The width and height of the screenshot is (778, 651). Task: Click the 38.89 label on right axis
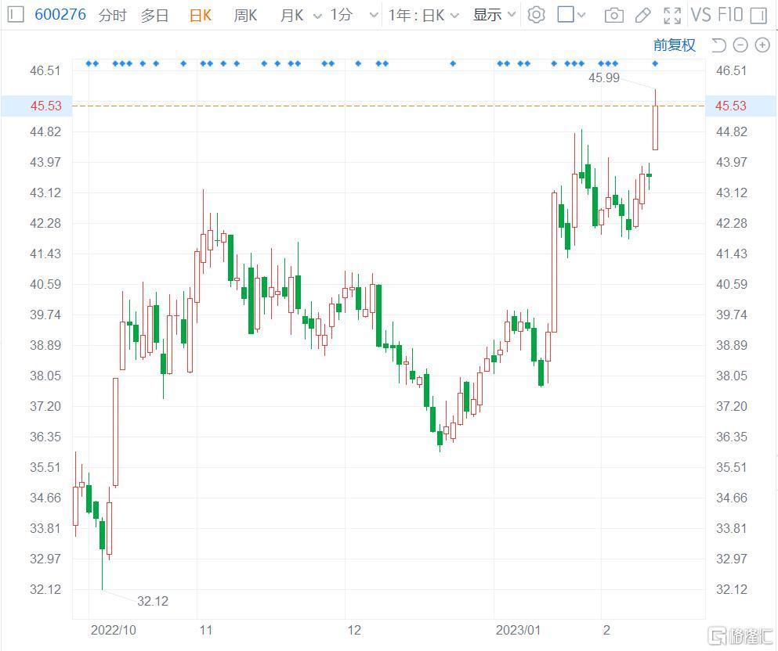pyautogui.click(x=731, y=345)
